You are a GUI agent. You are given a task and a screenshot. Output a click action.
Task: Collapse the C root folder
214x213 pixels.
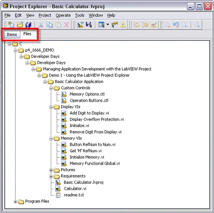coord(9,44)
